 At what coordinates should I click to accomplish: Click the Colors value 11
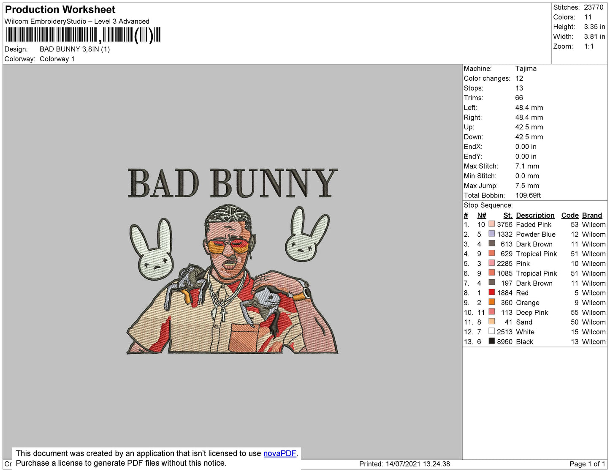pos(588,17)
